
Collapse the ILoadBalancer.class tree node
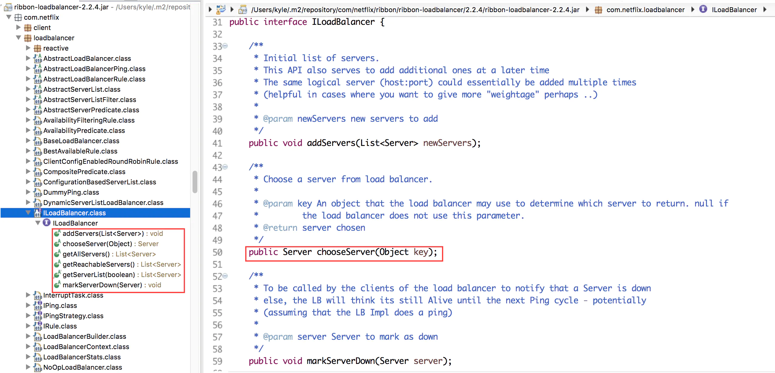click(x=28, y=213)
